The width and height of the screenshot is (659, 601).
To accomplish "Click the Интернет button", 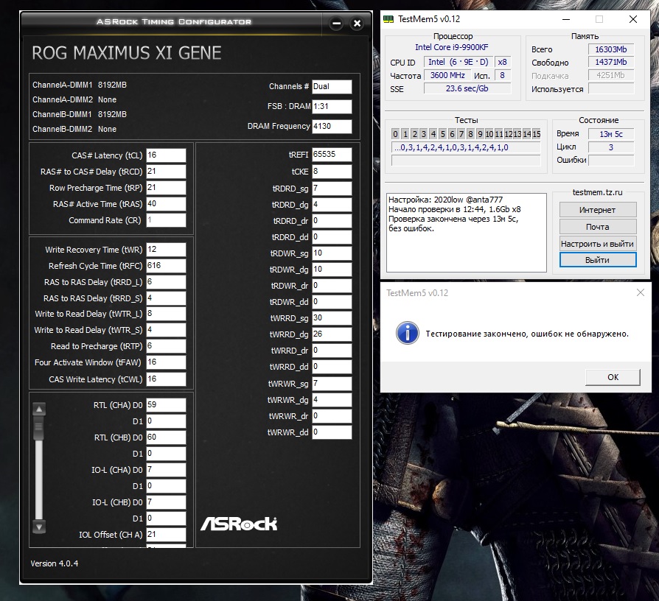I will pos(598,210).
